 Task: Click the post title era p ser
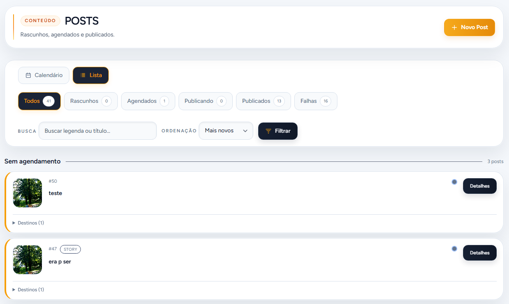pos(60,261)
